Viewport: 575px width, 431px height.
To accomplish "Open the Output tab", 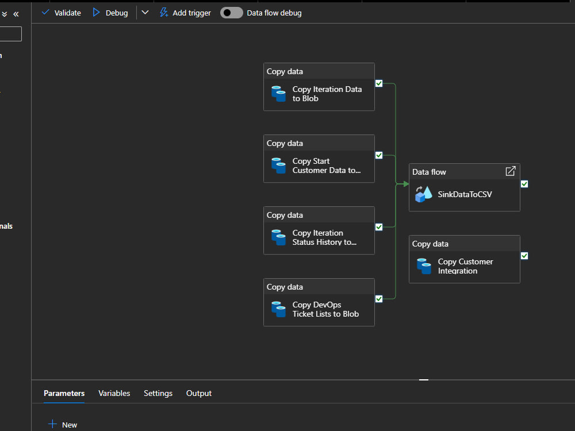I will (198, 393).
